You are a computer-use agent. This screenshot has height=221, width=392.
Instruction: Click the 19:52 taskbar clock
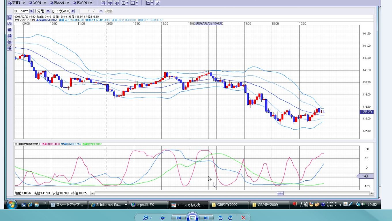[372, 205]
